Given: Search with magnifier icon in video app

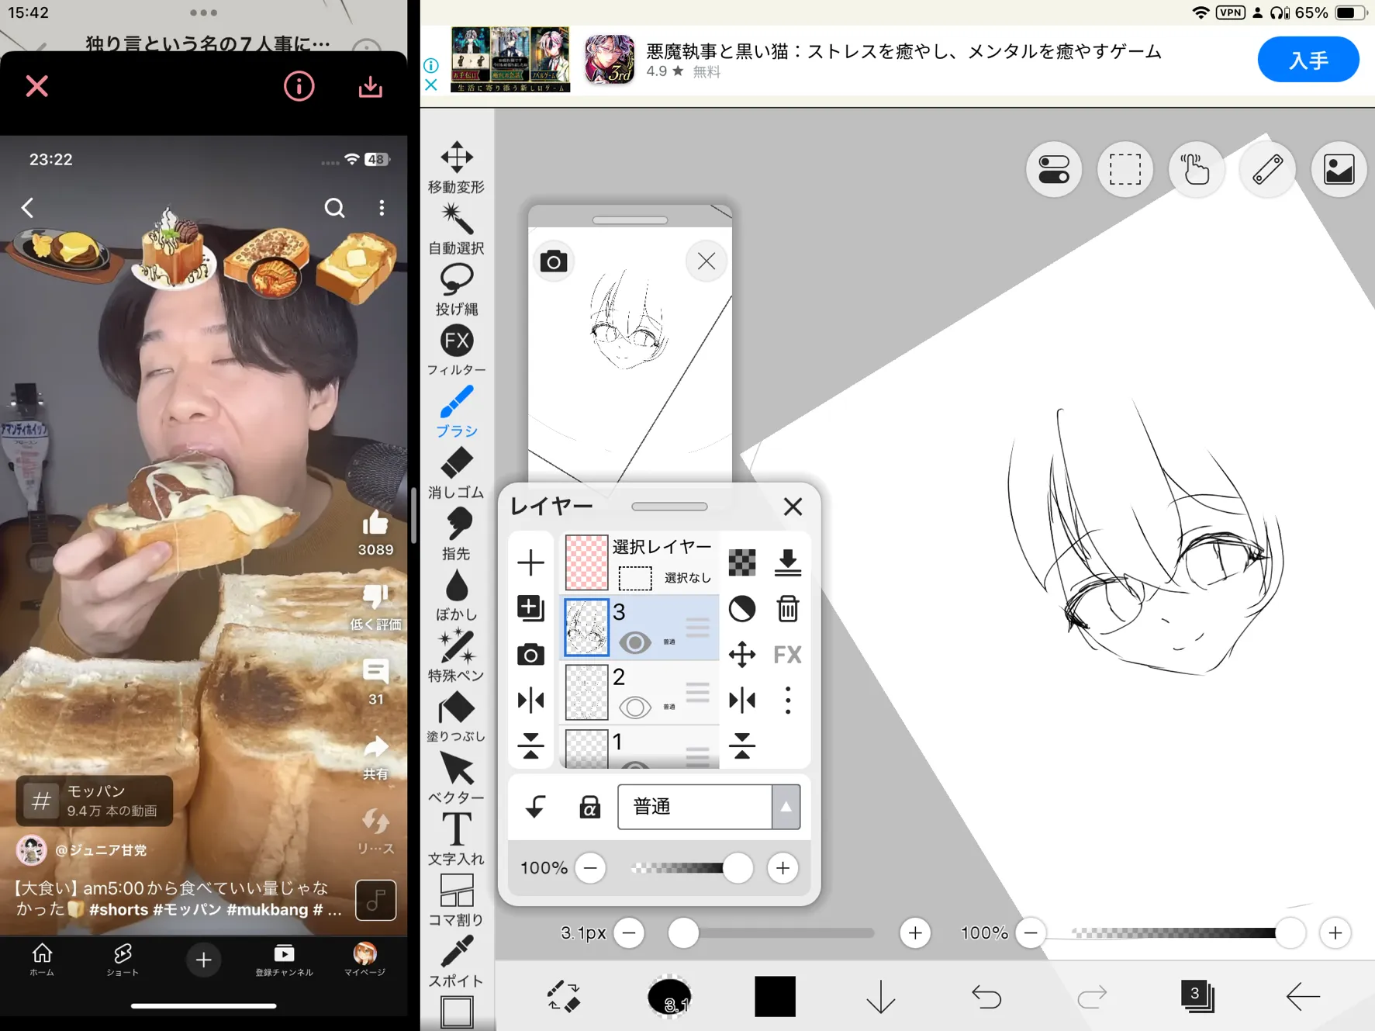Looking at the screenshot, I should 334,208.
